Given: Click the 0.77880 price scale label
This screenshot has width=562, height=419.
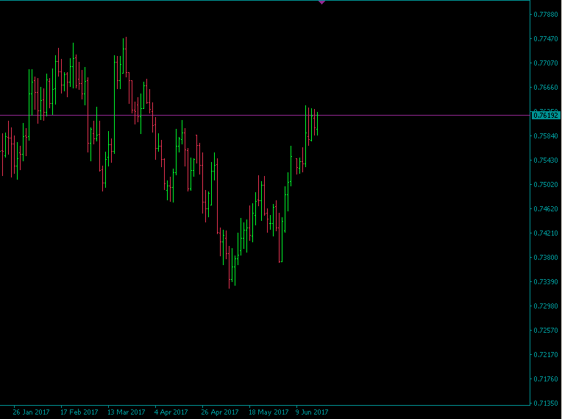Looking at the screenshot, I should tap(546, 15).
